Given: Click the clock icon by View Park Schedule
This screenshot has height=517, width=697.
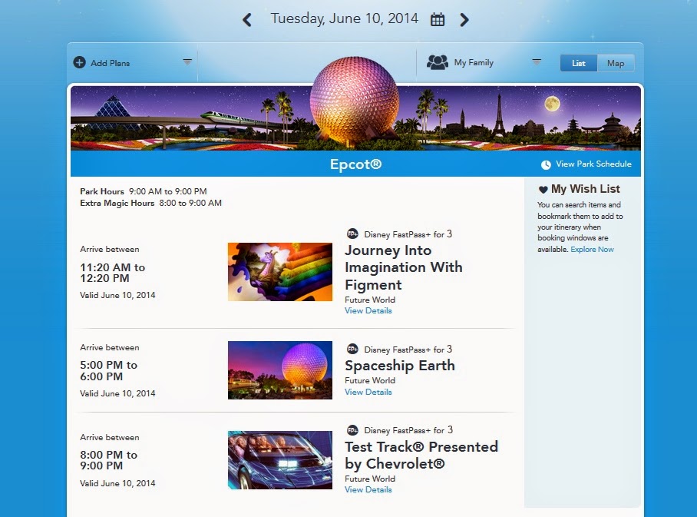Looking at the screenshot, I should (546, 164).
